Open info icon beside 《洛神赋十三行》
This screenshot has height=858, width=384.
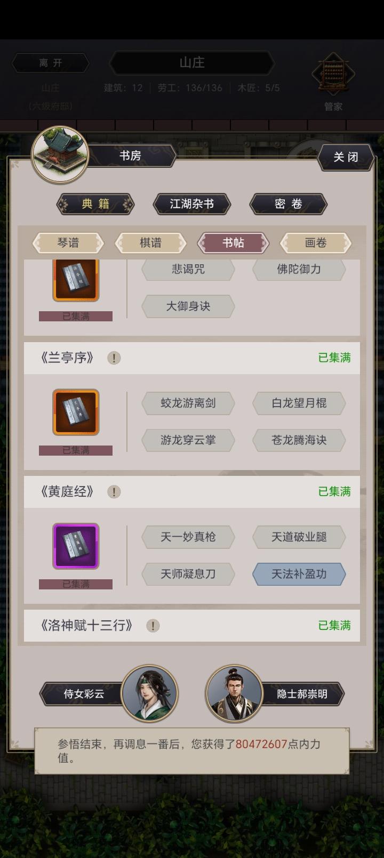tap(153, 626)
